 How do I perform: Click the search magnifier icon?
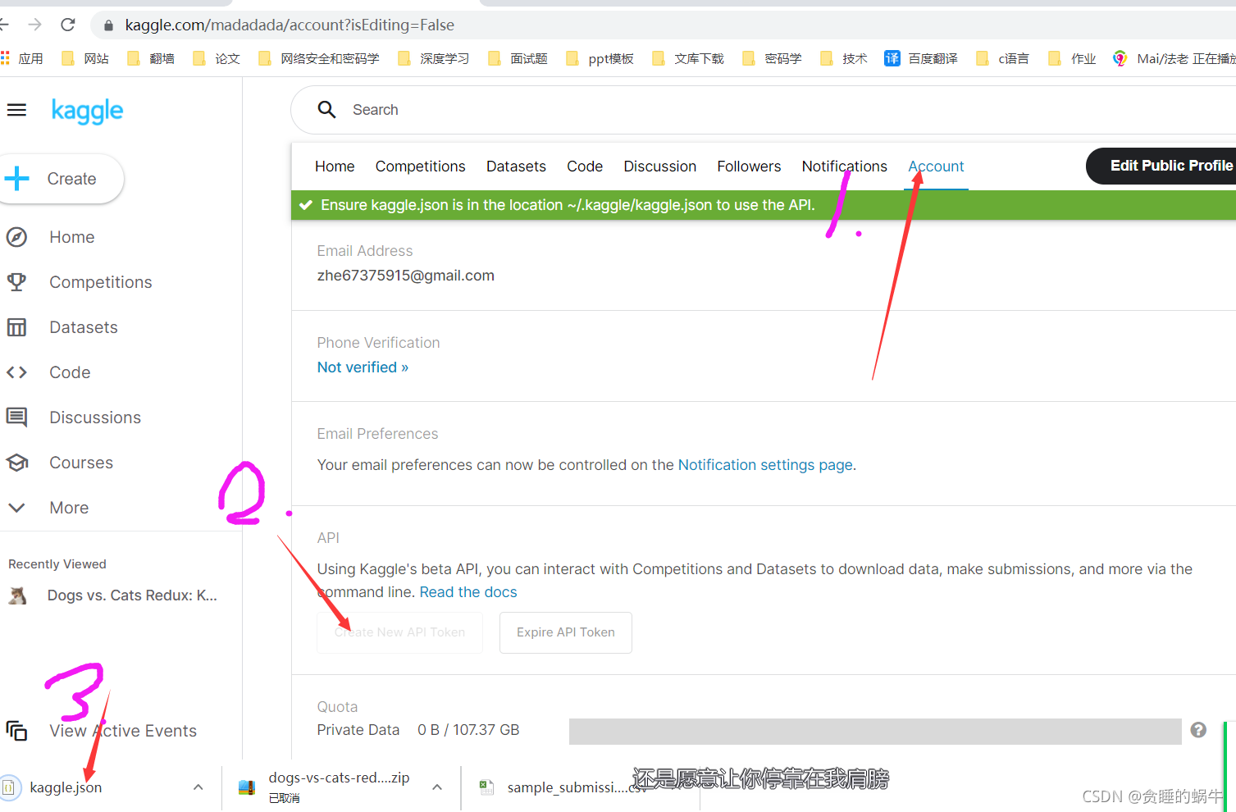(x=326, y=110)
